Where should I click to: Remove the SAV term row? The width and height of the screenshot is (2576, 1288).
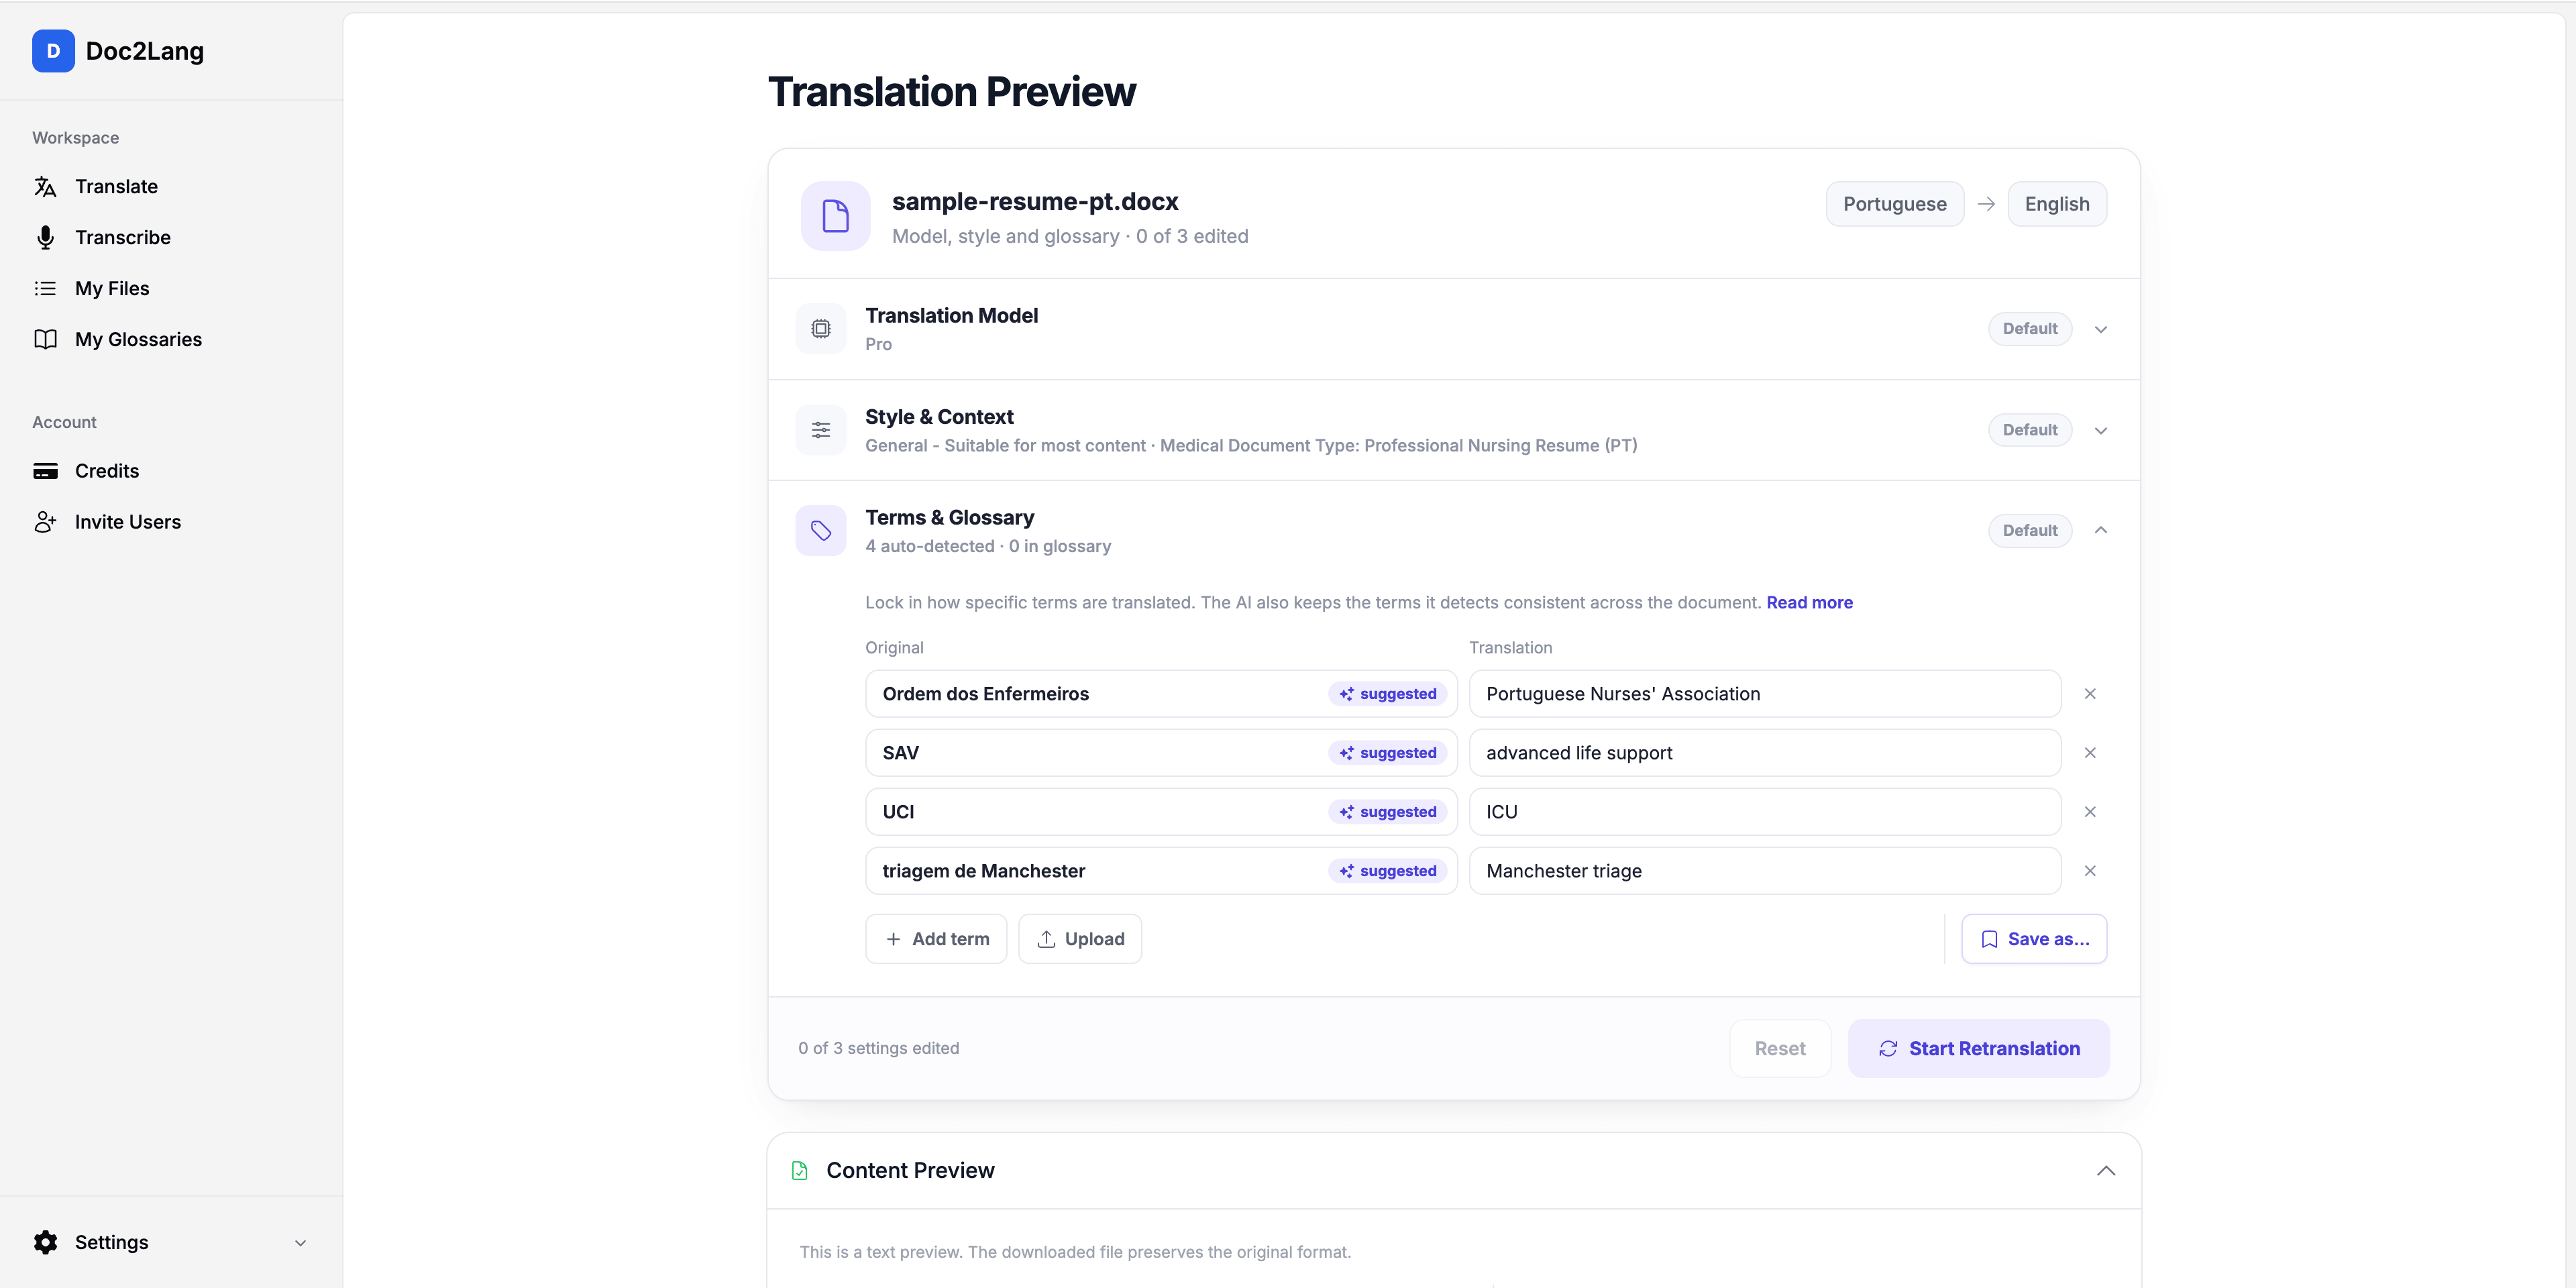pyautogui.click(x=2090, y=753)
